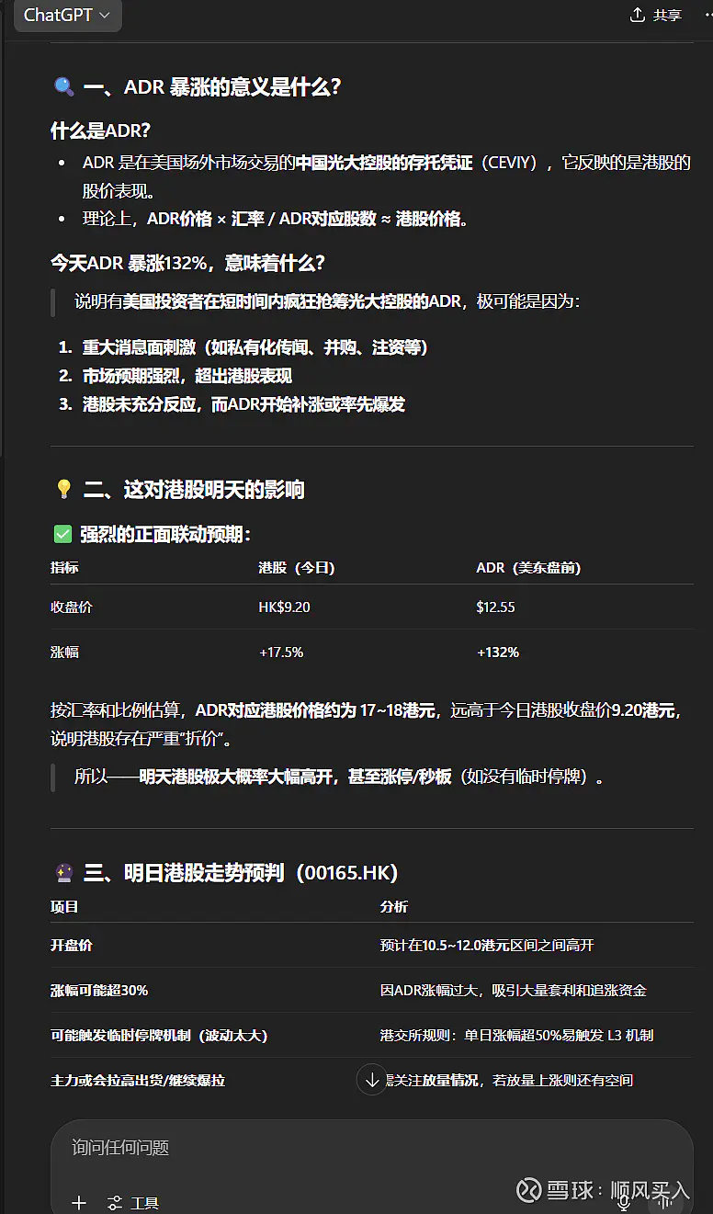Open the 工具 tools sliders icon

115,1203
